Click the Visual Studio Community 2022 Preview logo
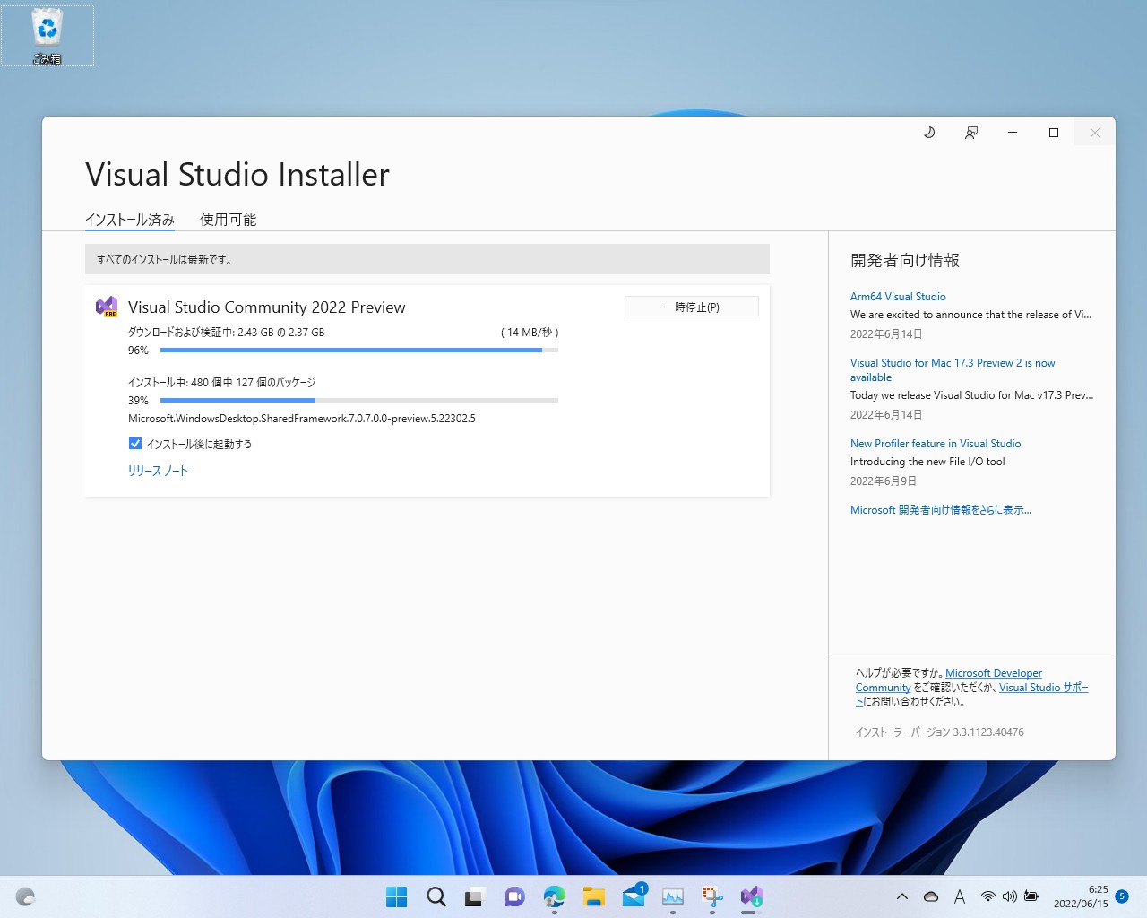The width and height of the screenshot is (1147, 918). (x=107, y=307)
